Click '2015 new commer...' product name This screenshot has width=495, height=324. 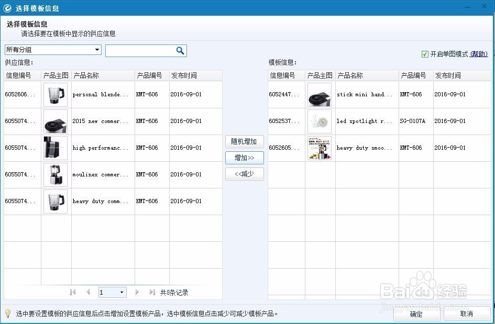[100, 121]
